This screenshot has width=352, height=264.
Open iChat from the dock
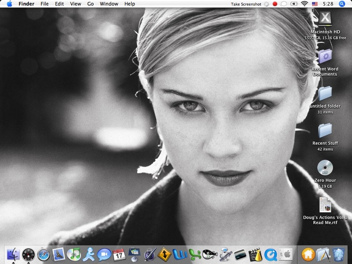104,254
